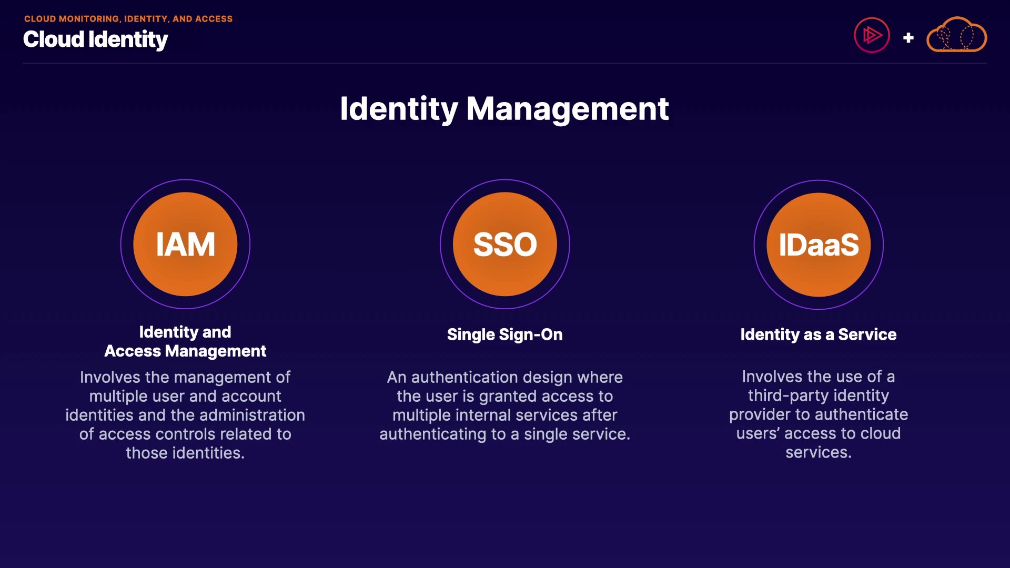1010x568 pixels.
Task: Click the white plus sign between logos
Action: pos(908,38)
